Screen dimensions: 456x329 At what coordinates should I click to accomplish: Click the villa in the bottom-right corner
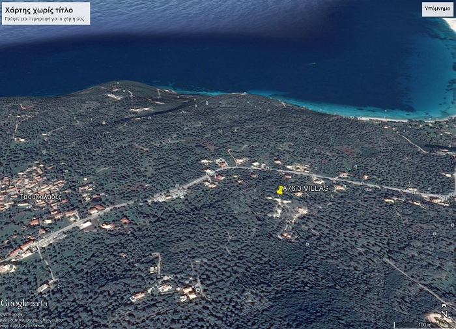[x=435, y=319]
